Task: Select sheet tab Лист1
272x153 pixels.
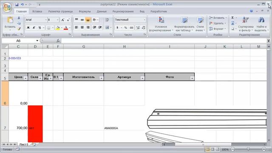Action: click(x=24, y=144)
